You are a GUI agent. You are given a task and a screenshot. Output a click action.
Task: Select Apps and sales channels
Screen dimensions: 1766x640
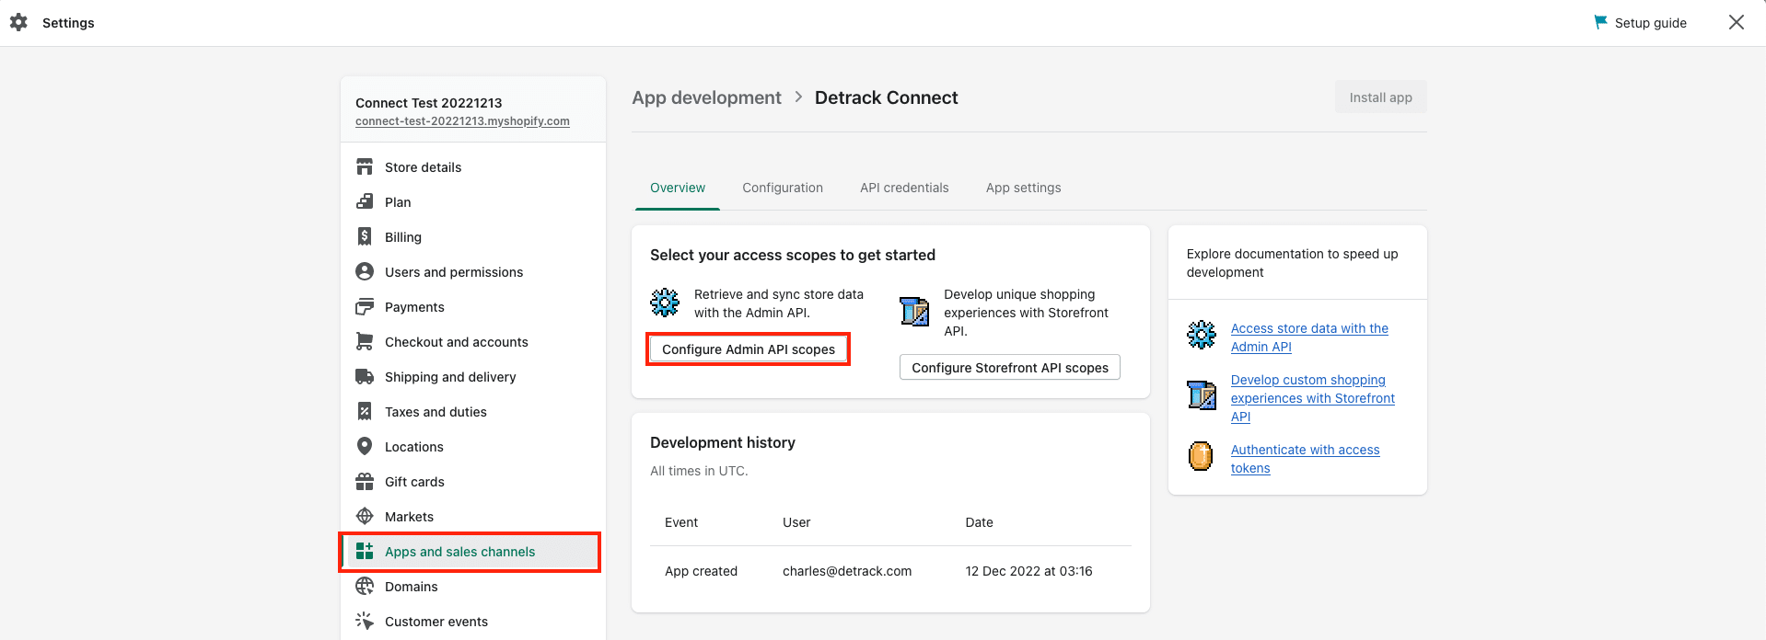click(x=473, y=552)
